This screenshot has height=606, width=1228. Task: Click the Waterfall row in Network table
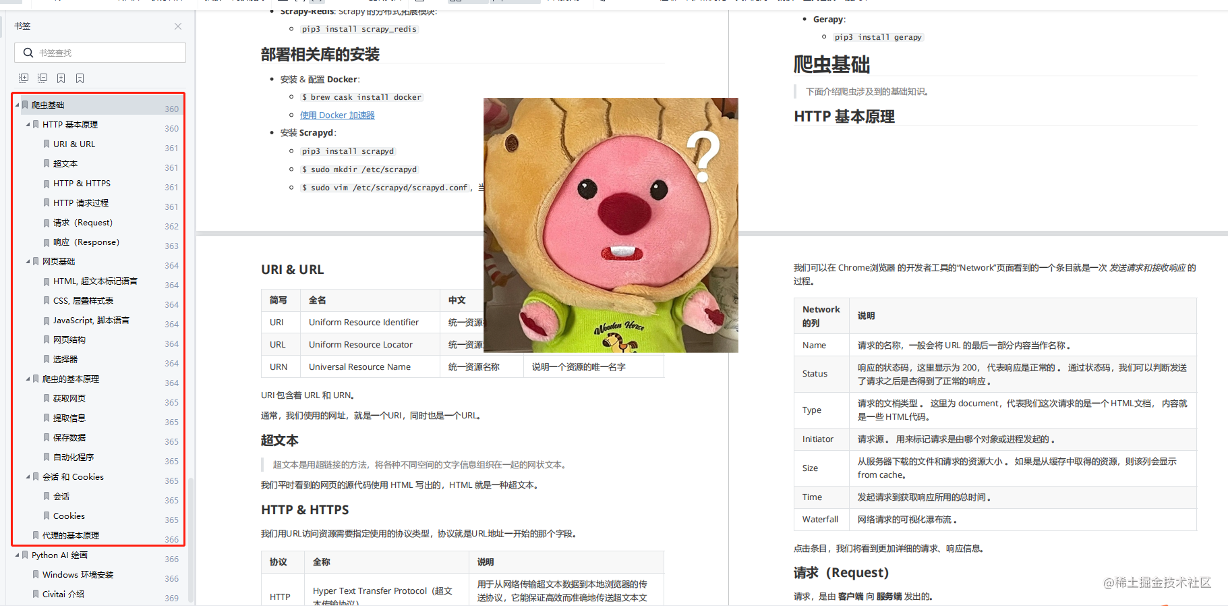[995, 520]
